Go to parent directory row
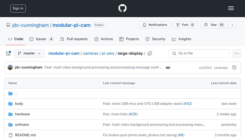 pyautogui.click(x=122, y=94)
